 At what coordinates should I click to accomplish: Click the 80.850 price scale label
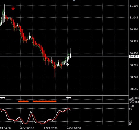pyautogui.click(x=134, y=53)
